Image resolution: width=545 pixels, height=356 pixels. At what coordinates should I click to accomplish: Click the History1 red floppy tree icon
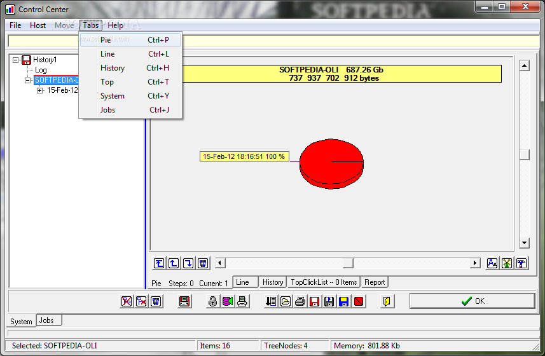27,60
